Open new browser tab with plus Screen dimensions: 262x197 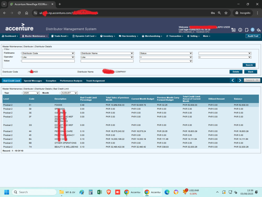click(60, 4)
